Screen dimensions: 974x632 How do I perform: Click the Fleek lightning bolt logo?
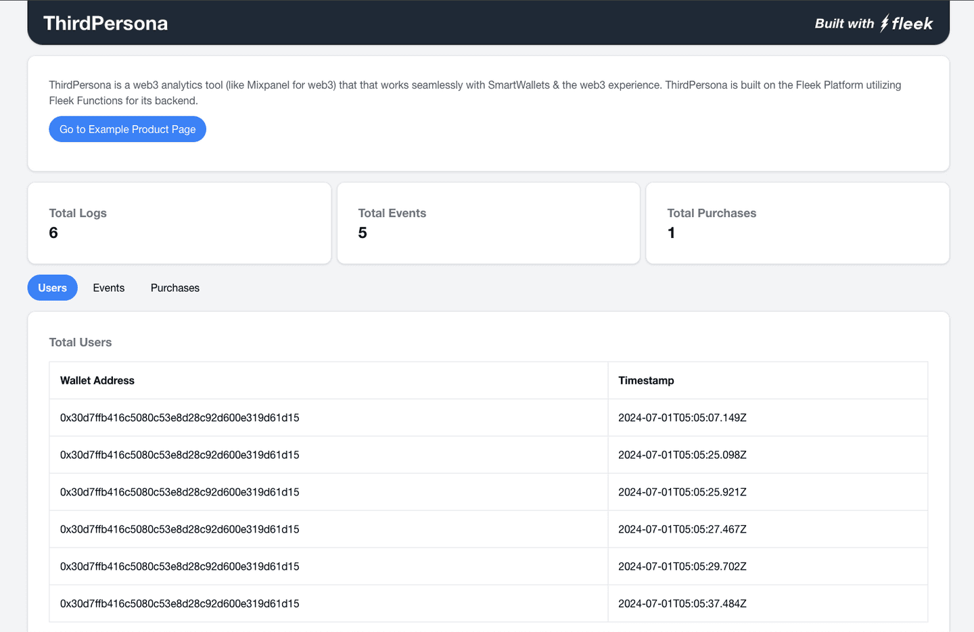click(884, 24)
